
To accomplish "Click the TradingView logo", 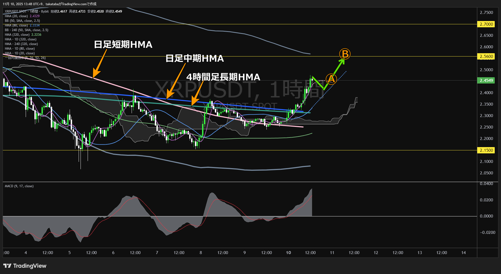I will [x=25, y=266].
